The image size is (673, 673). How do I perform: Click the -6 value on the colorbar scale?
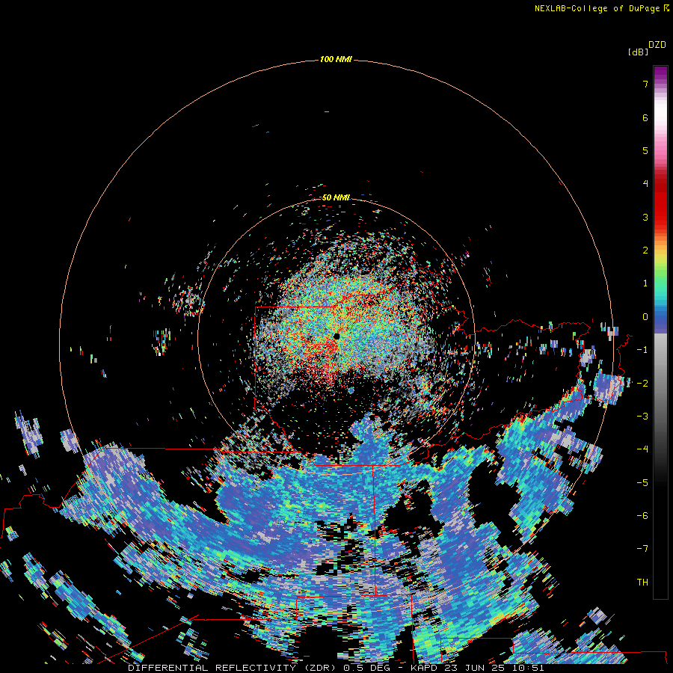click(642, 516)
